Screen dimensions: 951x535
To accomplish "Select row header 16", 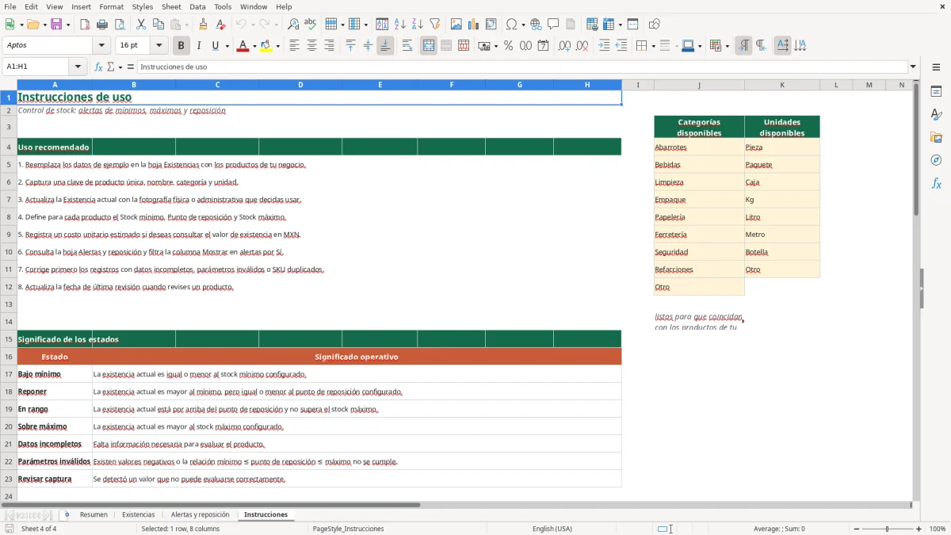I will (9, 357).
